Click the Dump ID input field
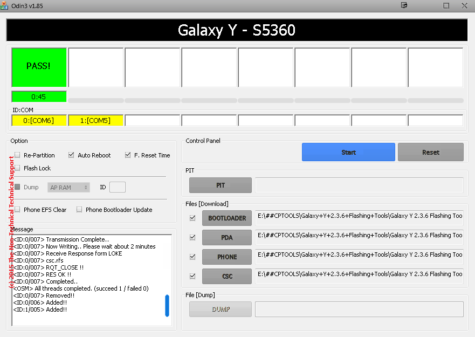Image resolution: width=475 pixels, height=337 pixels. click(118, 187)
